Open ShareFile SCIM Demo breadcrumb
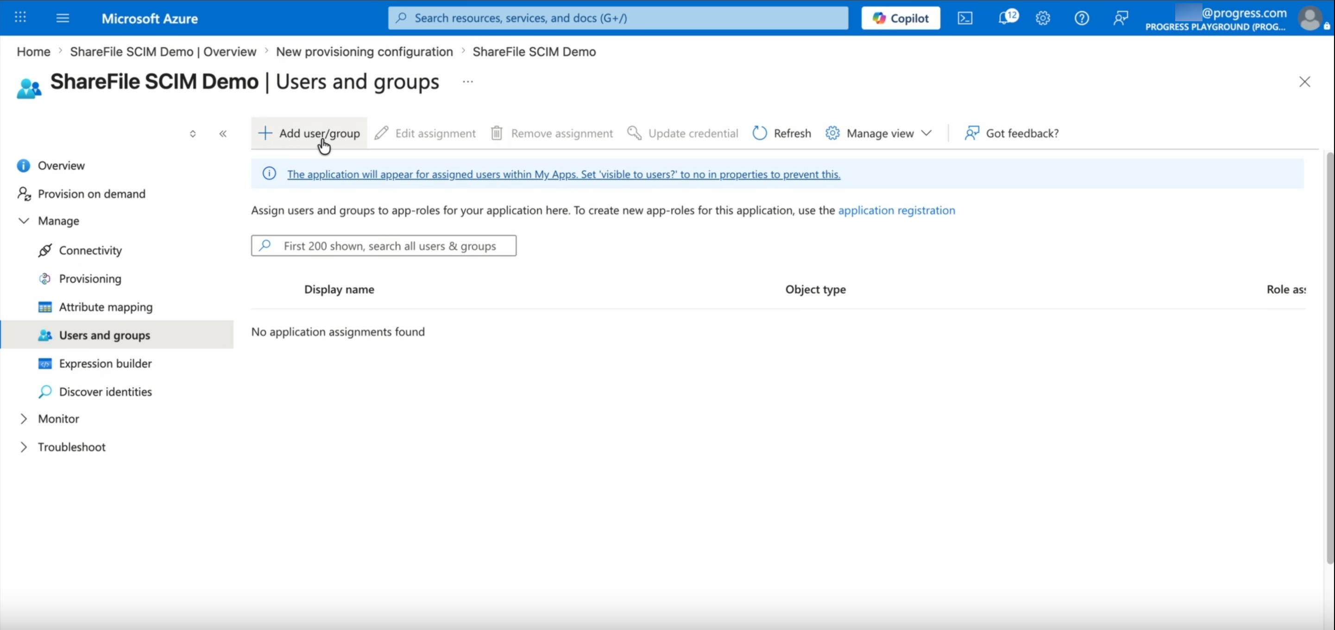1335x630 pixels. click(x=534, y=51)
